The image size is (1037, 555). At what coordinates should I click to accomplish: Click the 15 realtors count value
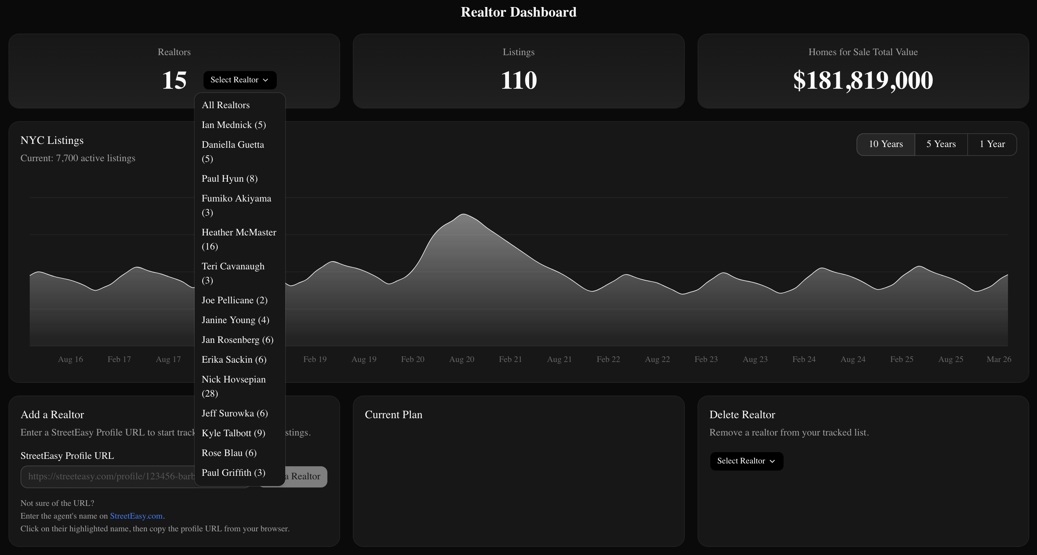pos(174,80)
